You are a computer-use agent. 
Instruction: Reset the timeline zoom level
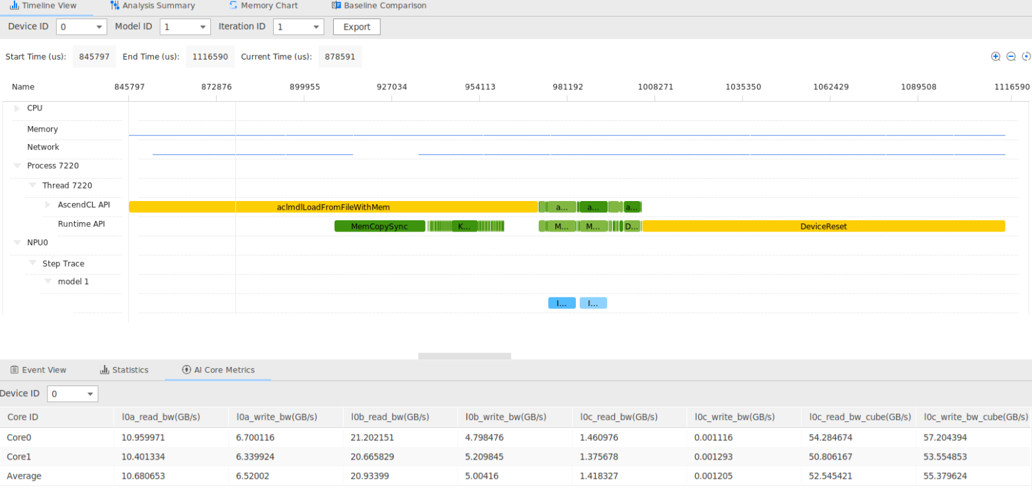(1026, 56)
